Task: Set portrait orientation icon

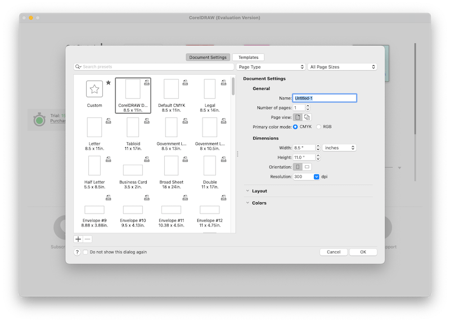Action: tap(298, 167)
